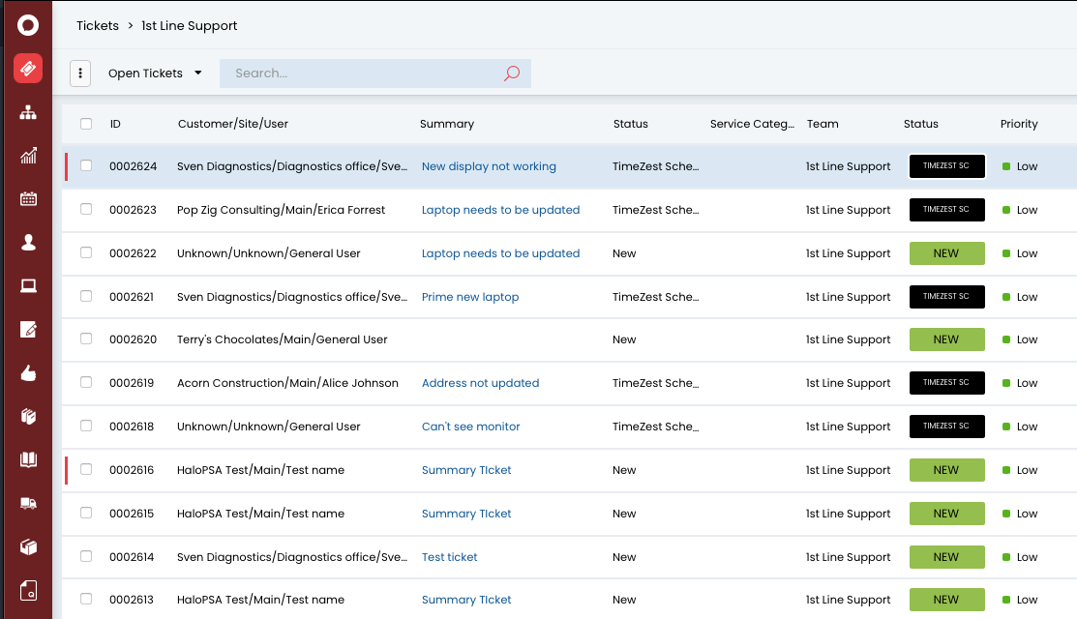Open the "New display not working" ticket link
Screen dimensions: 1077x619
click(x=489, y=166)
